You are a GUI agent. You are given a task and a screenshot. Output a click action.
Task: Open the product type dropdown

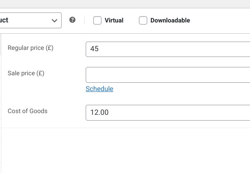point(29,20)
